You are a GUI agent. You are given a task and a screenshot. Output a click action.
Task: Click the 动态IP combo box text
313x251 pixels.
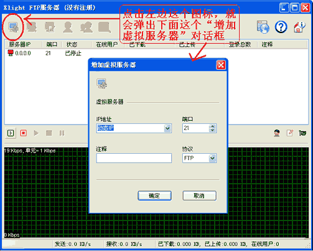point(106,128)
